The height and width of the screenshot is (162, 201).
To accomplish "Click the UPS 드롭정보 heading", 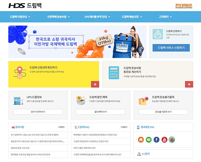I will coord(34,97).
